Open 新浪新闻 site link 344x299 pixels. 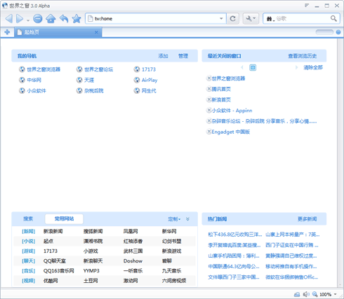tap(53, 231)
